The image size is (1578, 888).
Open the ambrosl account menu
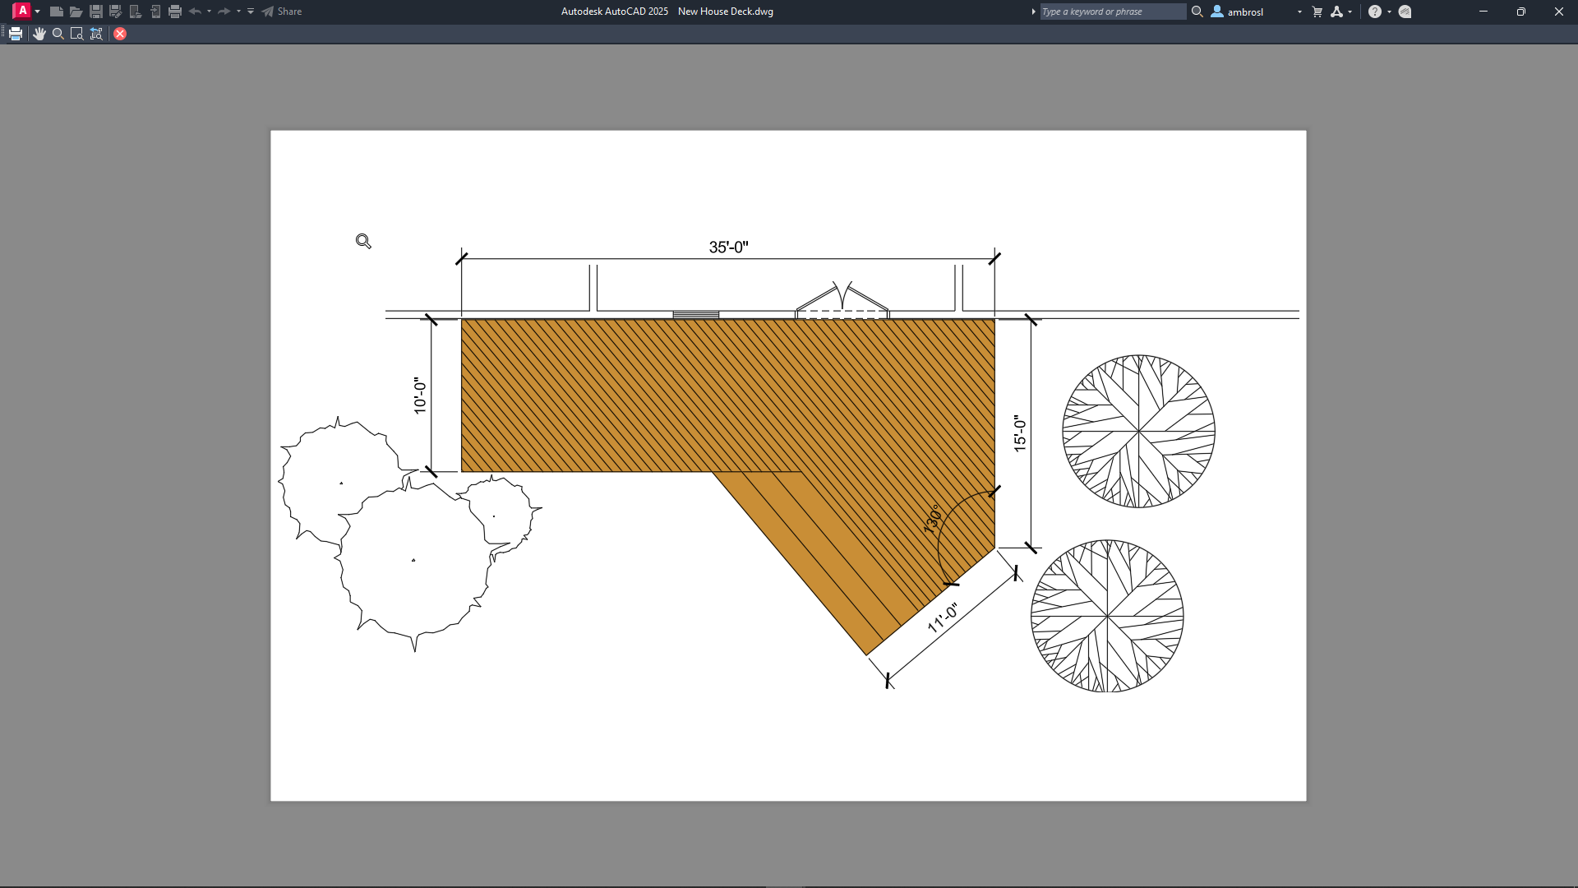pyautogui.click(x=1245, y=12)
